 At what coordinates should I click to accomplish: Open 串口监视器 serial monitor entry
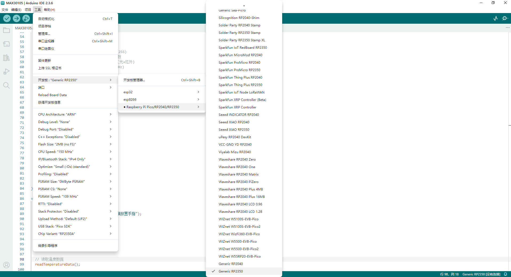(75, 41)
